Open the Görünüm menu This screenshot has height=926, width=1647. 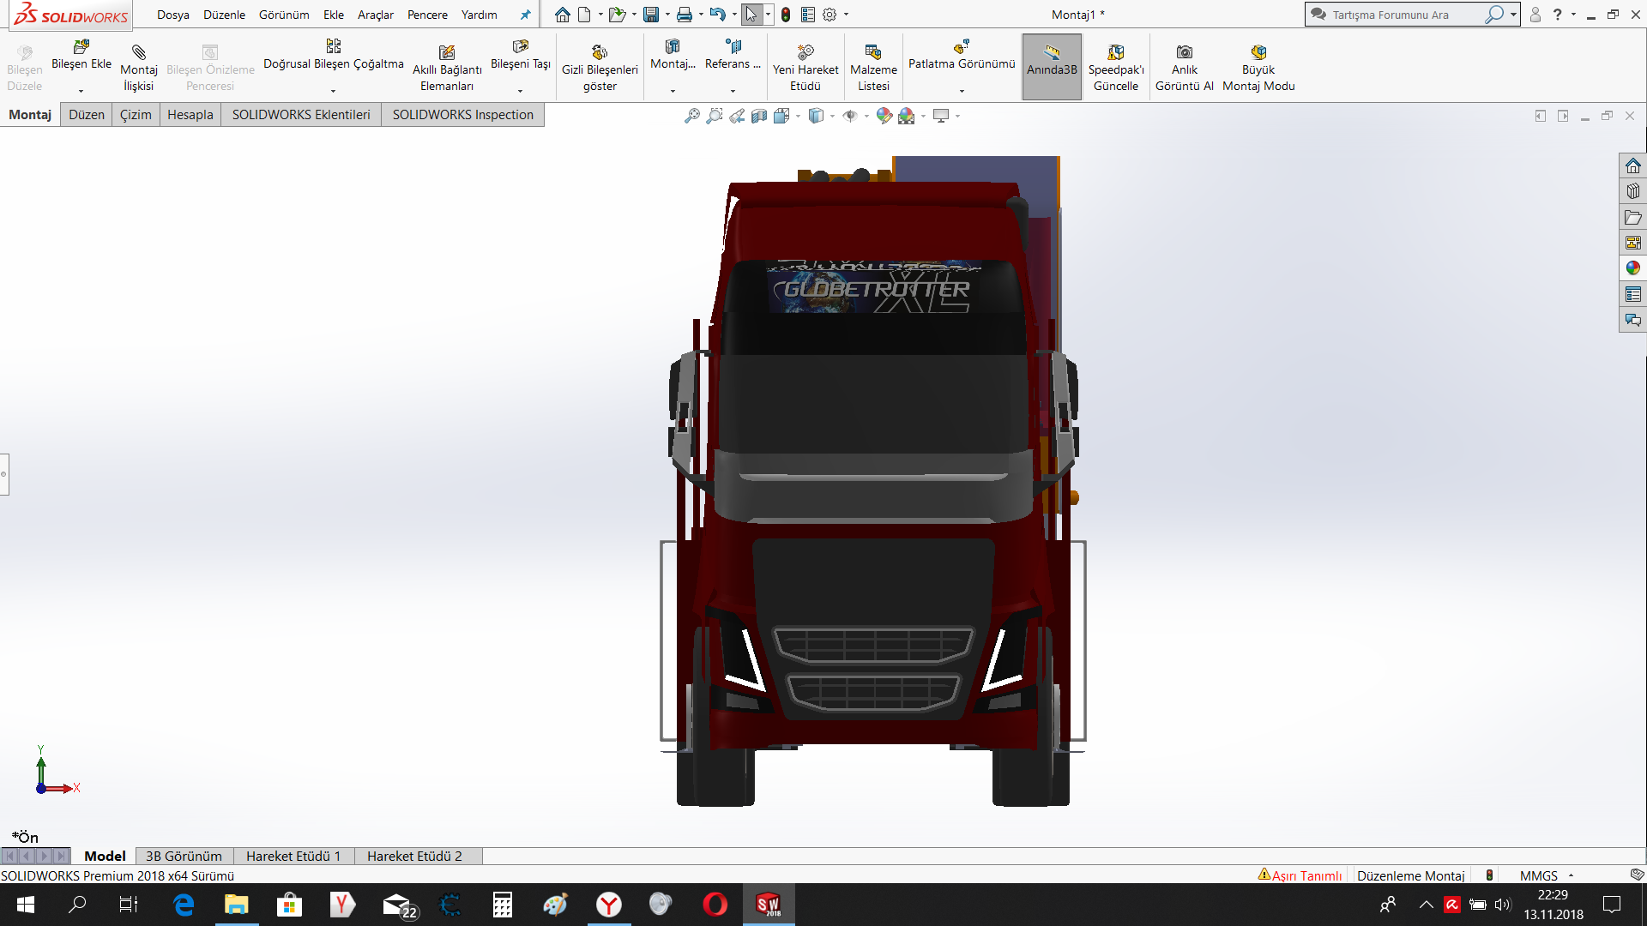284,15
